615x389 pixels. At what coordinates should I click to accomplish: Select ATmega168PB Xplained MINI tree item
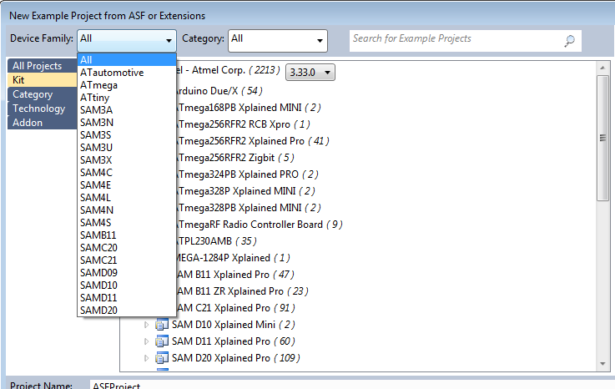tap(249, 108)
